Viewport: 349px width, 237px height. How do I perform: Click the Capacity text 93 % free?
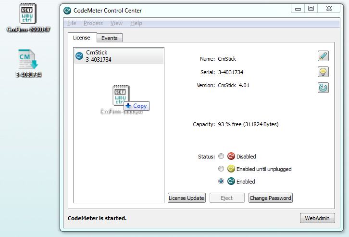[x=248, y=124]
